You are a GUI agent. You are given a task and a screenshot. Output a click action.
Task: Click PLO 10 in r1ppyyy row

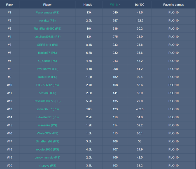coord(174,166)
